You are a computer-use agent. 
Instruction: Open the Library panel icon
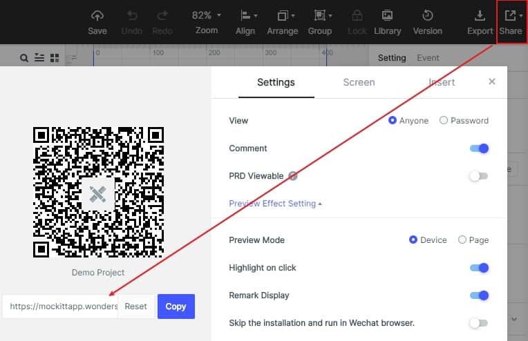[x=387, y=15]
